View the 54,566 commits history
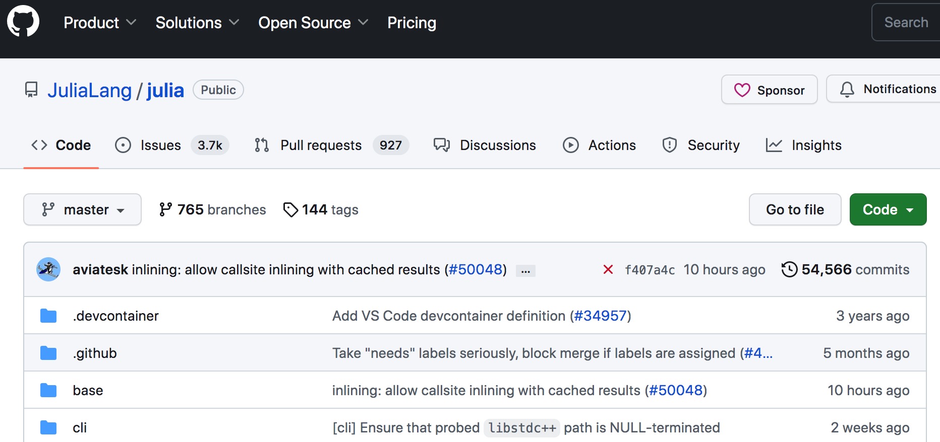 (845, 269)
